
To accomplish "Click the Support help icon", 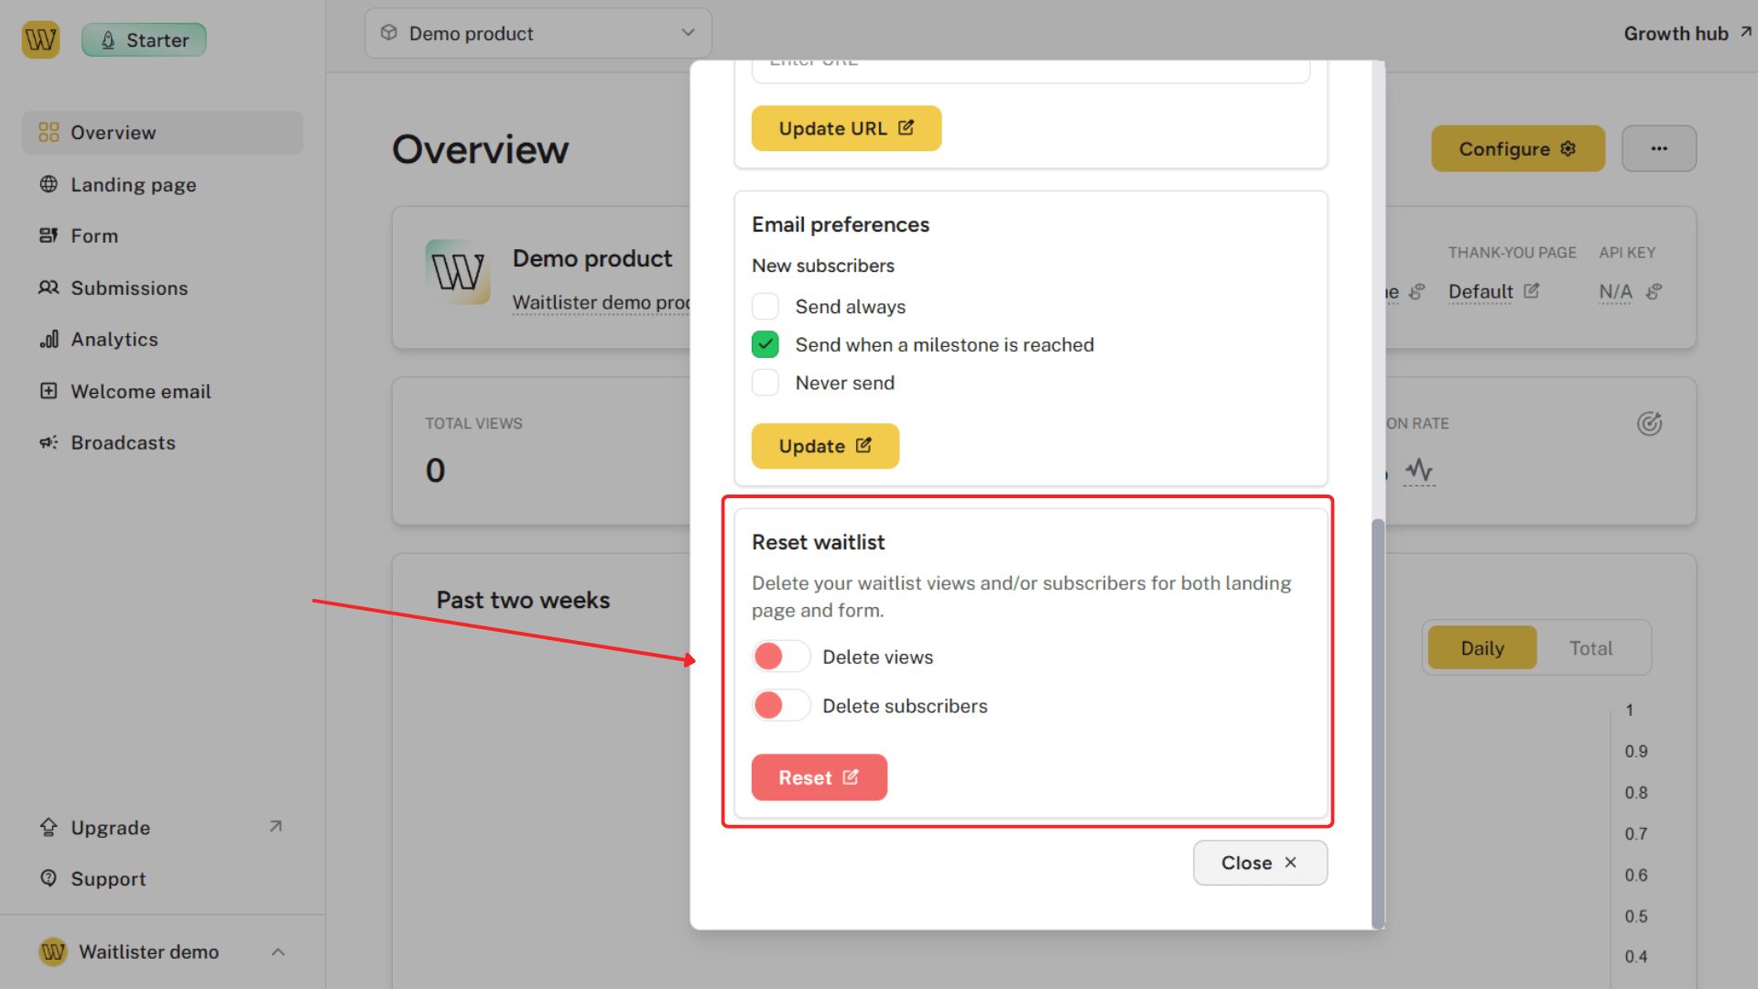I will point(49,878).
